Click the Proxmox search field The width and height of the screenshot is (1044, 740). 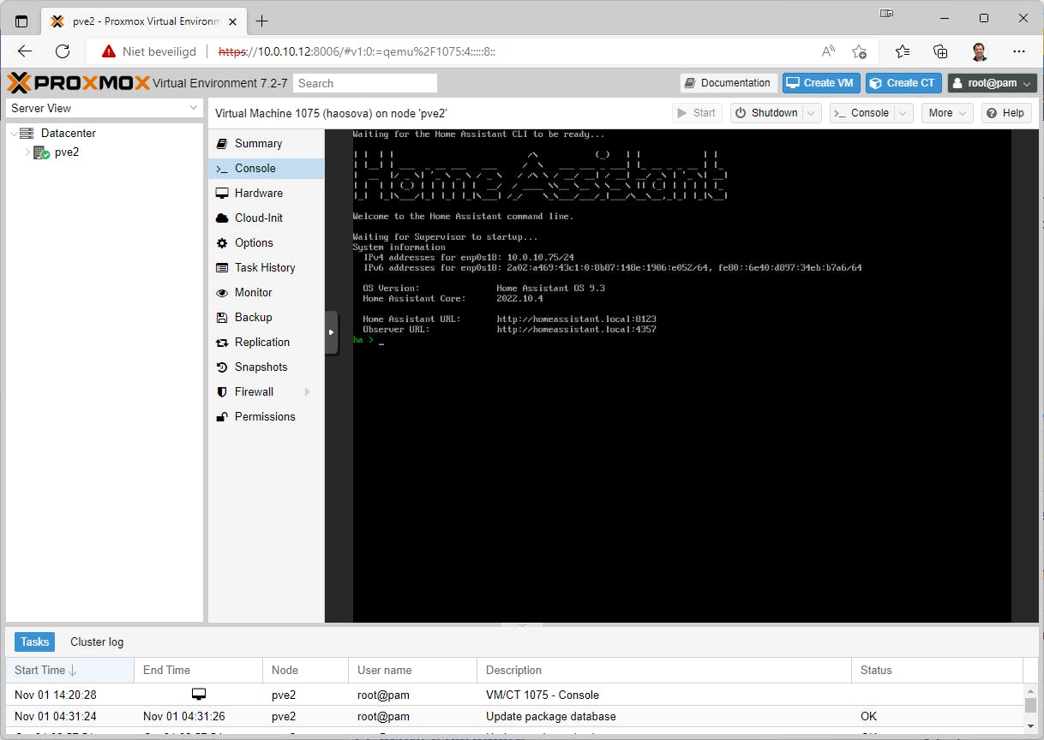point(365,83)
